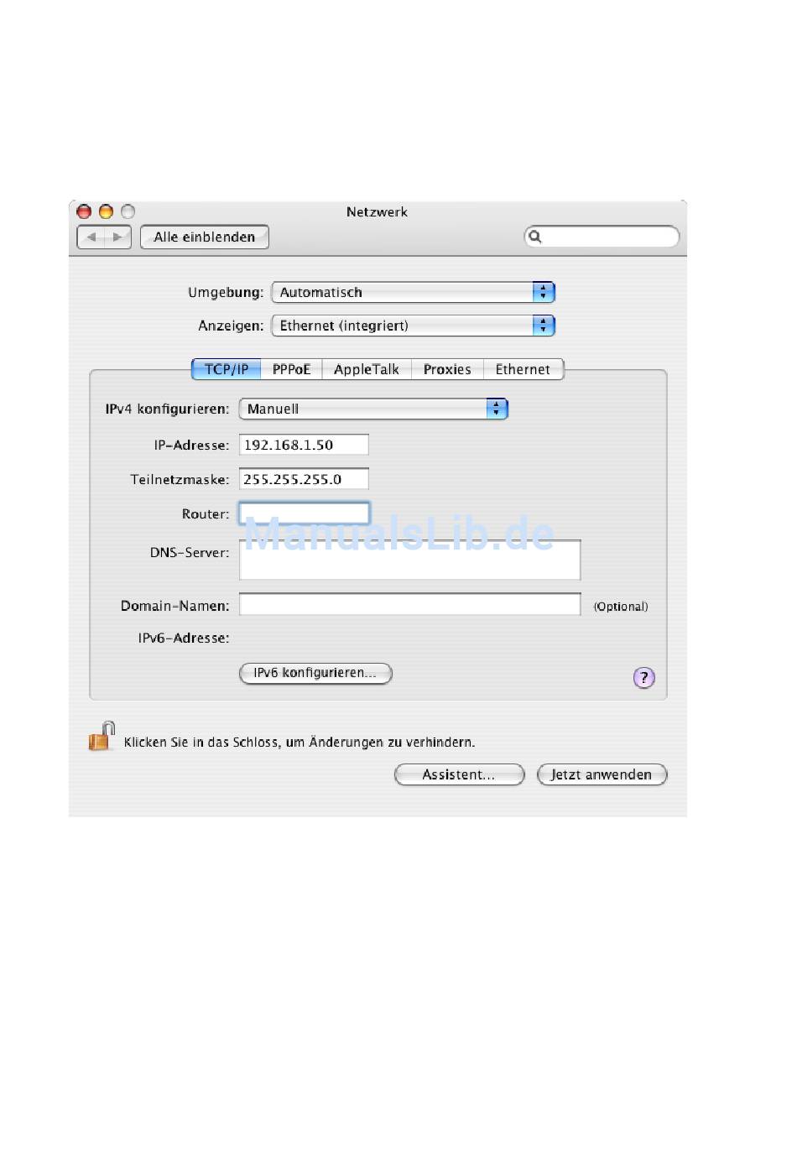797x1157 pixels.
Task: Click the forward arrow in toolbar
Action: click(117, 237)
